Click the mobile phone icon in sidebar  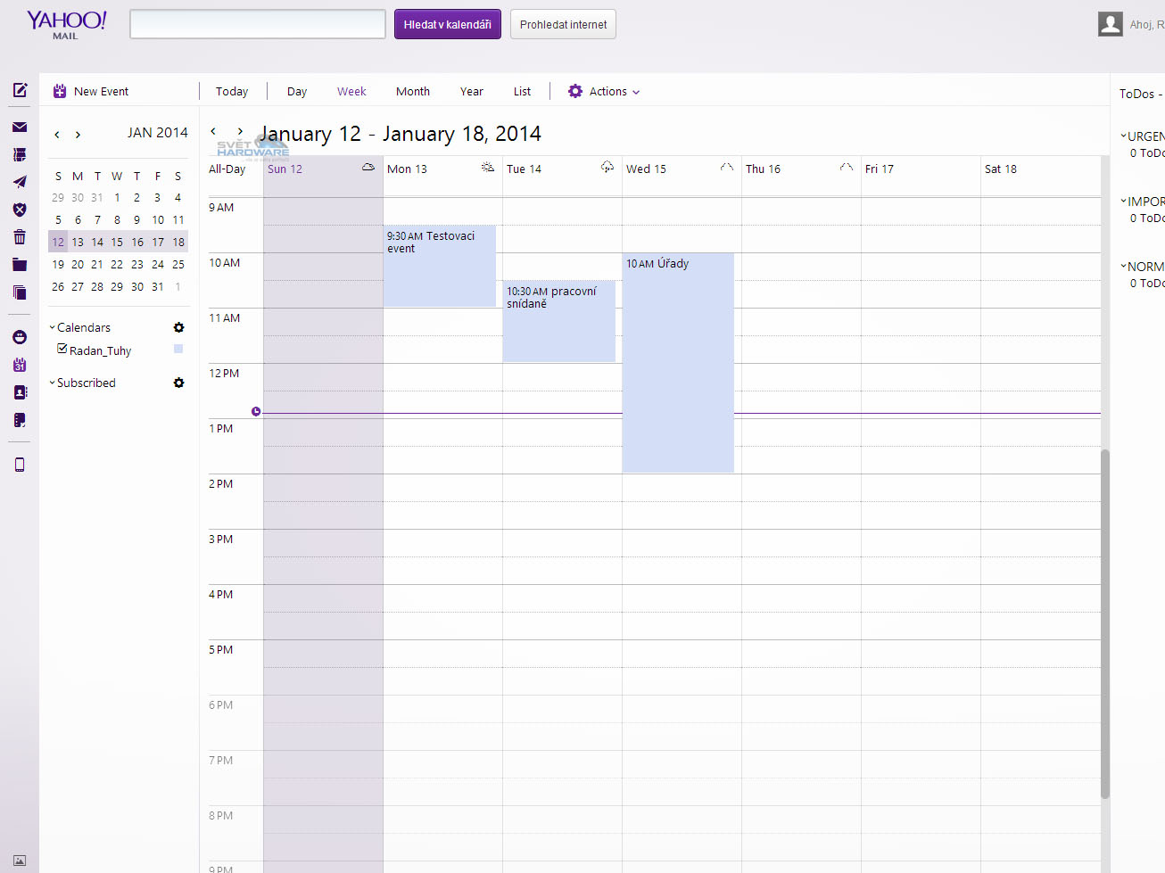pos(20,465)
